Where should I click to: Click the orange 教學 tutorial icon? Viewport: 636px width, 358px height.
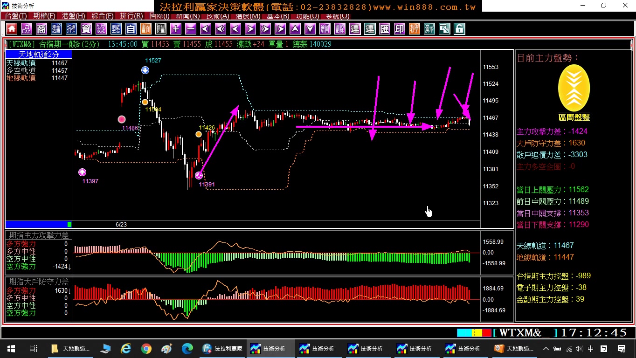tap(415, 29)
